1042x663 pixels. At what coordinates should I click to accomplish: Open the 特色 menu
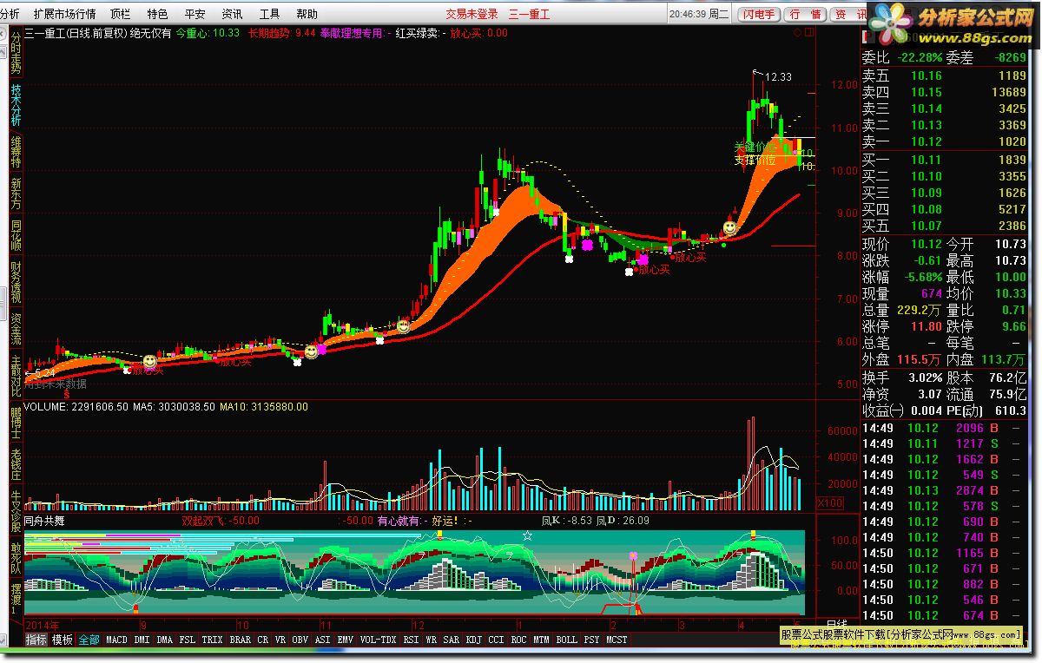(x=157, y=14)
